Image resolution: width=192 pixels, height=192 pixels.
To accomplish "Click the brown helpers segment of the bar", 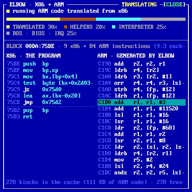I will [78, 19].
